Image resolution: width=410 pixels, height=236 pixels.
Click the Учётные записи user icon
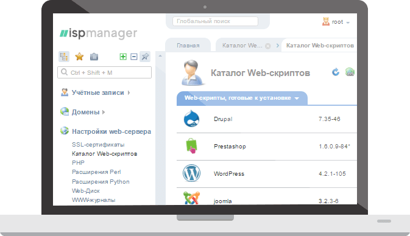[65, 92]
